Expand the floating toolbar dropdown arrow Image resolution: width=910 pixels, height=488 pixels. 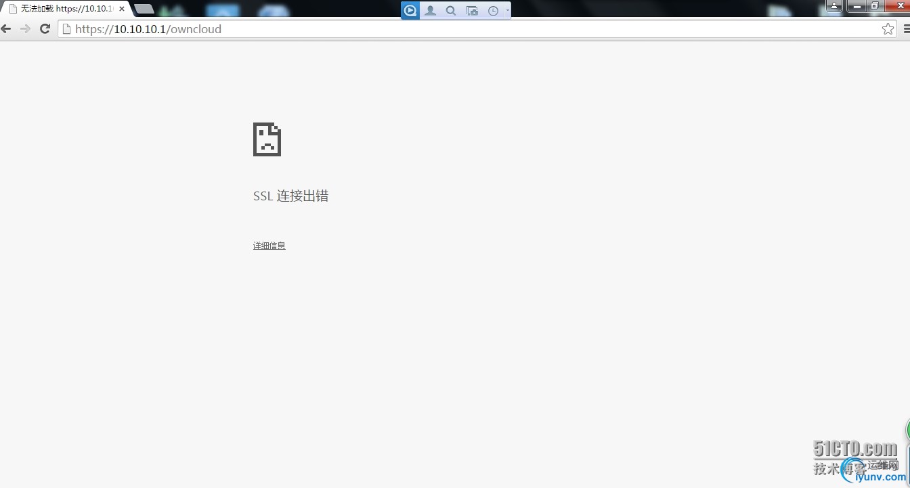click(507, 11)
